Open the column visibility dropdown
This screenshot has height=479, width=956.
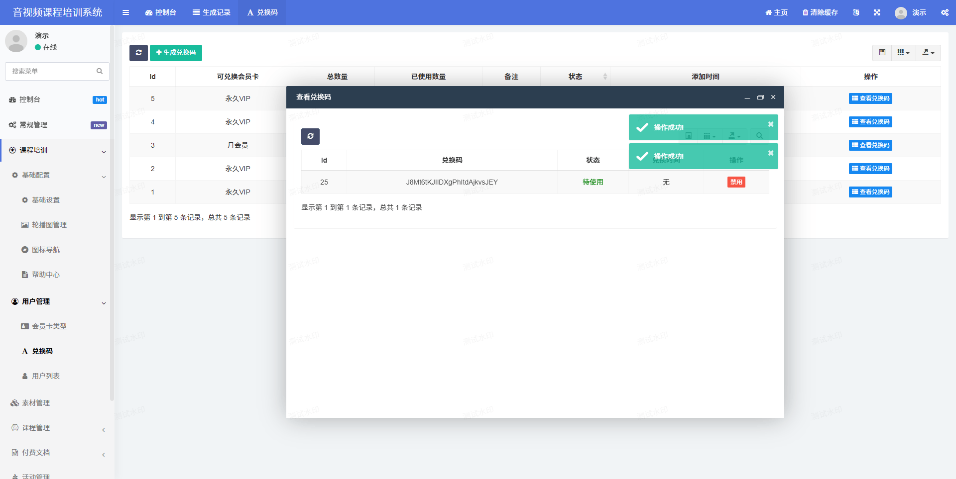coord(903,53)
